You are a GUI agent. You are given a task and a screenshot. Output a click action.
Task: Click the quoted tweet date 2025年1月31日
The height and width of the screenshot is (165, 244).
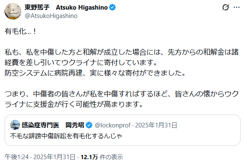(156, 125)
